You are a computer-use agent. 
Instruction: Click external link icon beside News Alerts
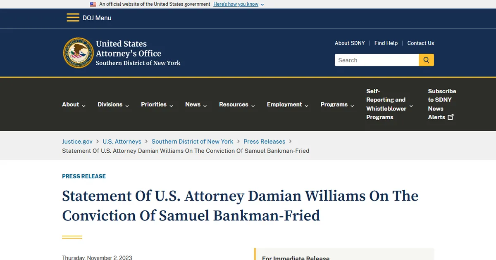[451, 117]
